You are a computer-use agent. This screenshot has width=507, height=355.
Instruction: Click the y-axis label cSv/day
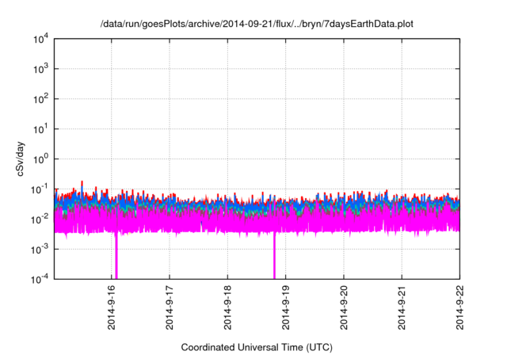pyautogui.click(x=20, y=158)
